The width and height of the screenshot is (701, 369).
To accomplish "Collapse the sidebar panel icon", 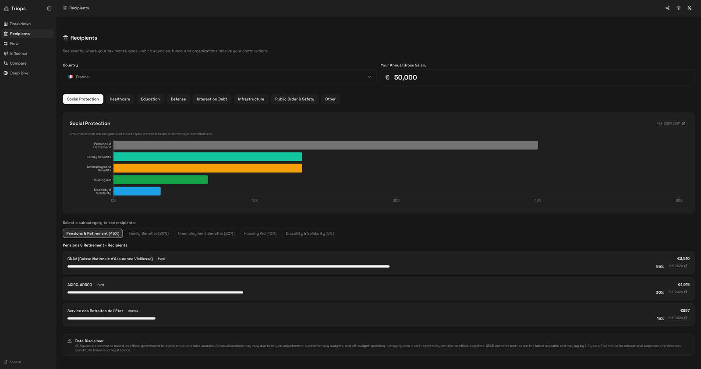I will click(x=49, y=8).
